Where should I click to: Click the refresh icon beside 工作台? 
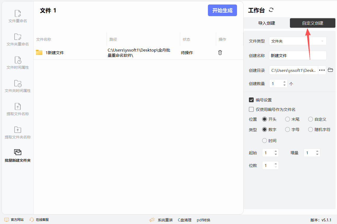[271, 10]
